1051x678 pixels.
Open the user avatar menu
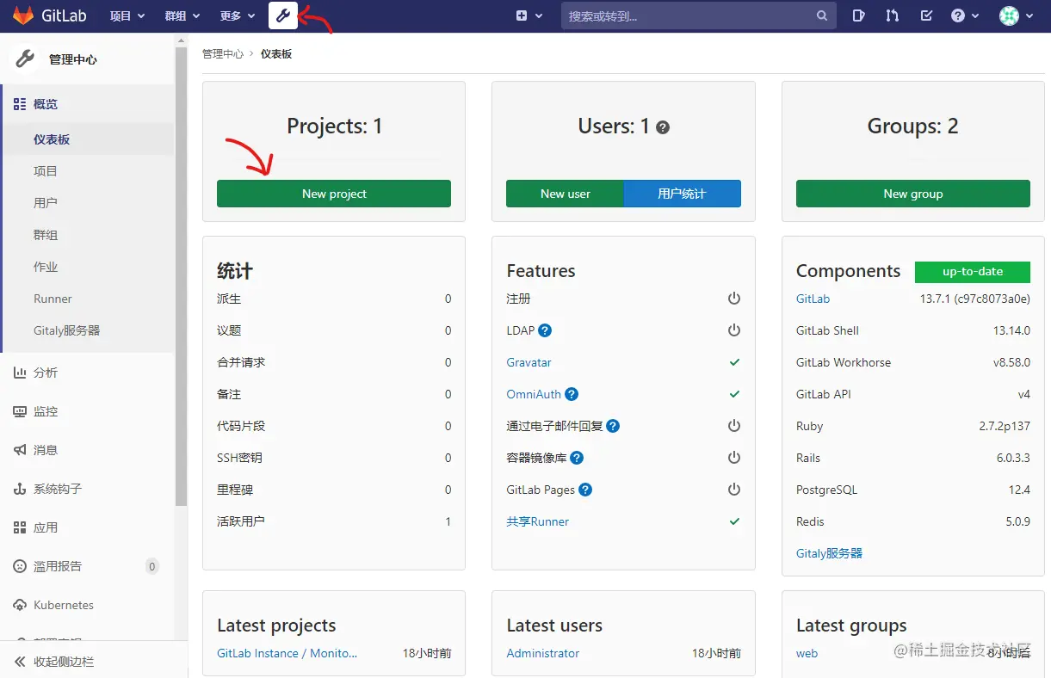pyautogui.click(x=1017, y=15)
